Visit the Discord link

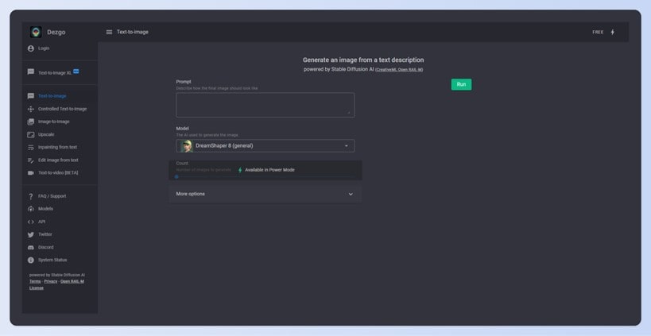tap(45, 247)
